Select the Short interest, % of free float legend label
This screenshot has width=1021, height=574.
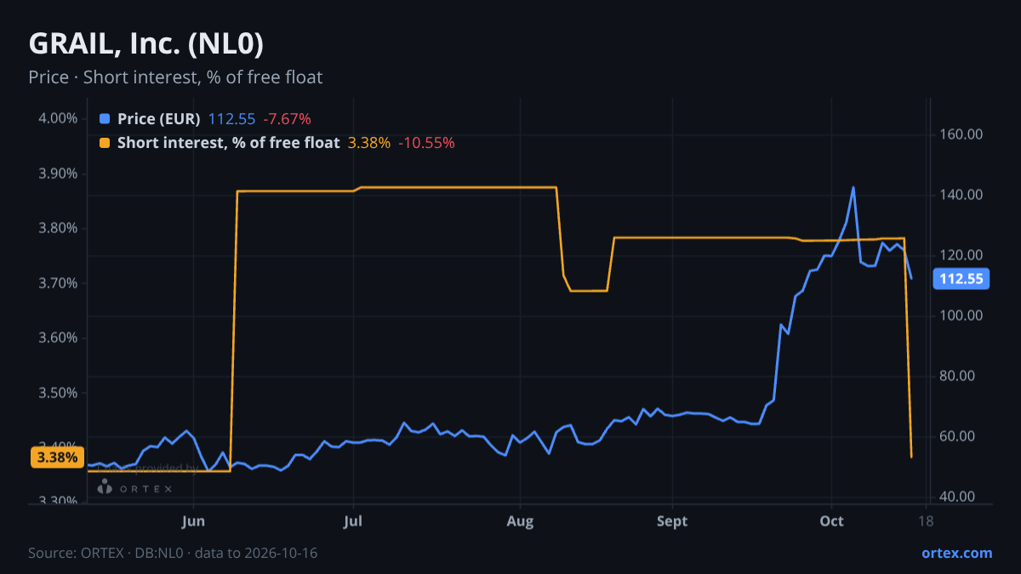[229, 143]
